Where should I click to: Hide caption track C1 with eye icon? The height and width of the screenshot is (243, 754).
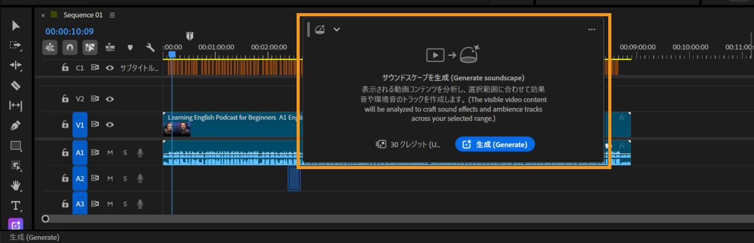pos(110,68)
